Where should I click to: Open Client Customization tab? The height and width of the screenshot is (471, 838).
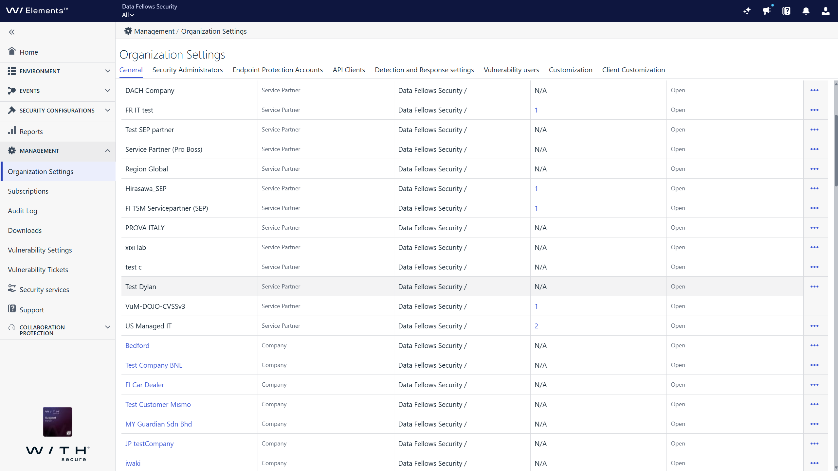633,70
